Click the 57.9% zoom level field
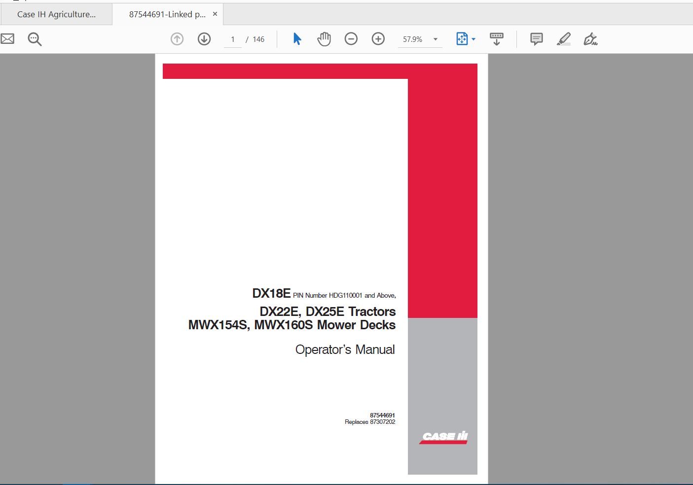The width and height of the screenshot is (693, 485). tap(413, 39)
